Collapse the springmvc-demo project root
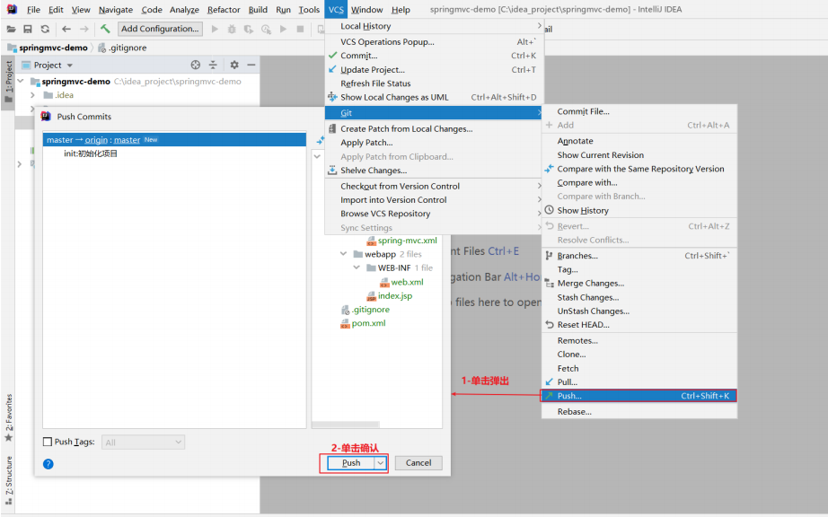Viewport: 828px width, 517px height. click(x=21, y=82)
